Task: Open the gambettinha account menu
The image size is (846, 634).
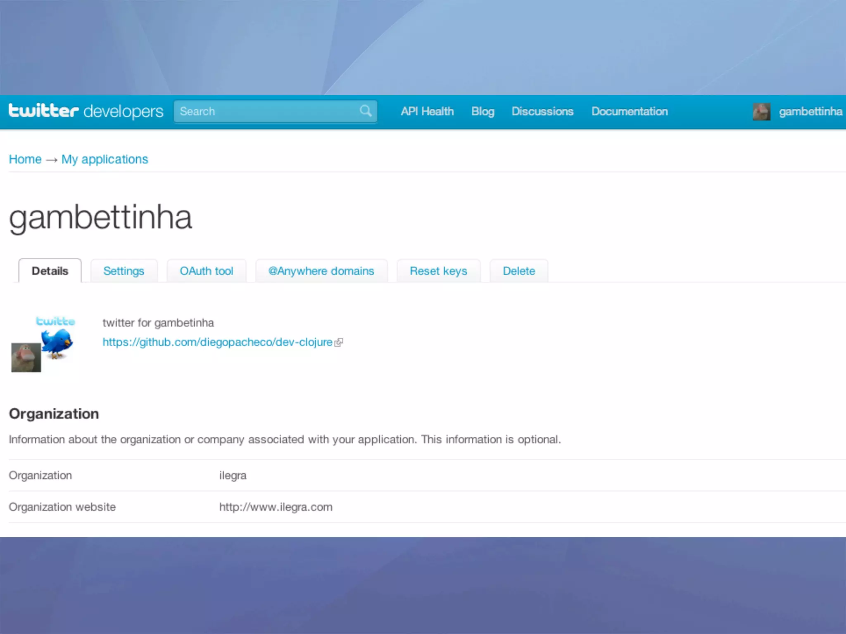Action: 810,111
